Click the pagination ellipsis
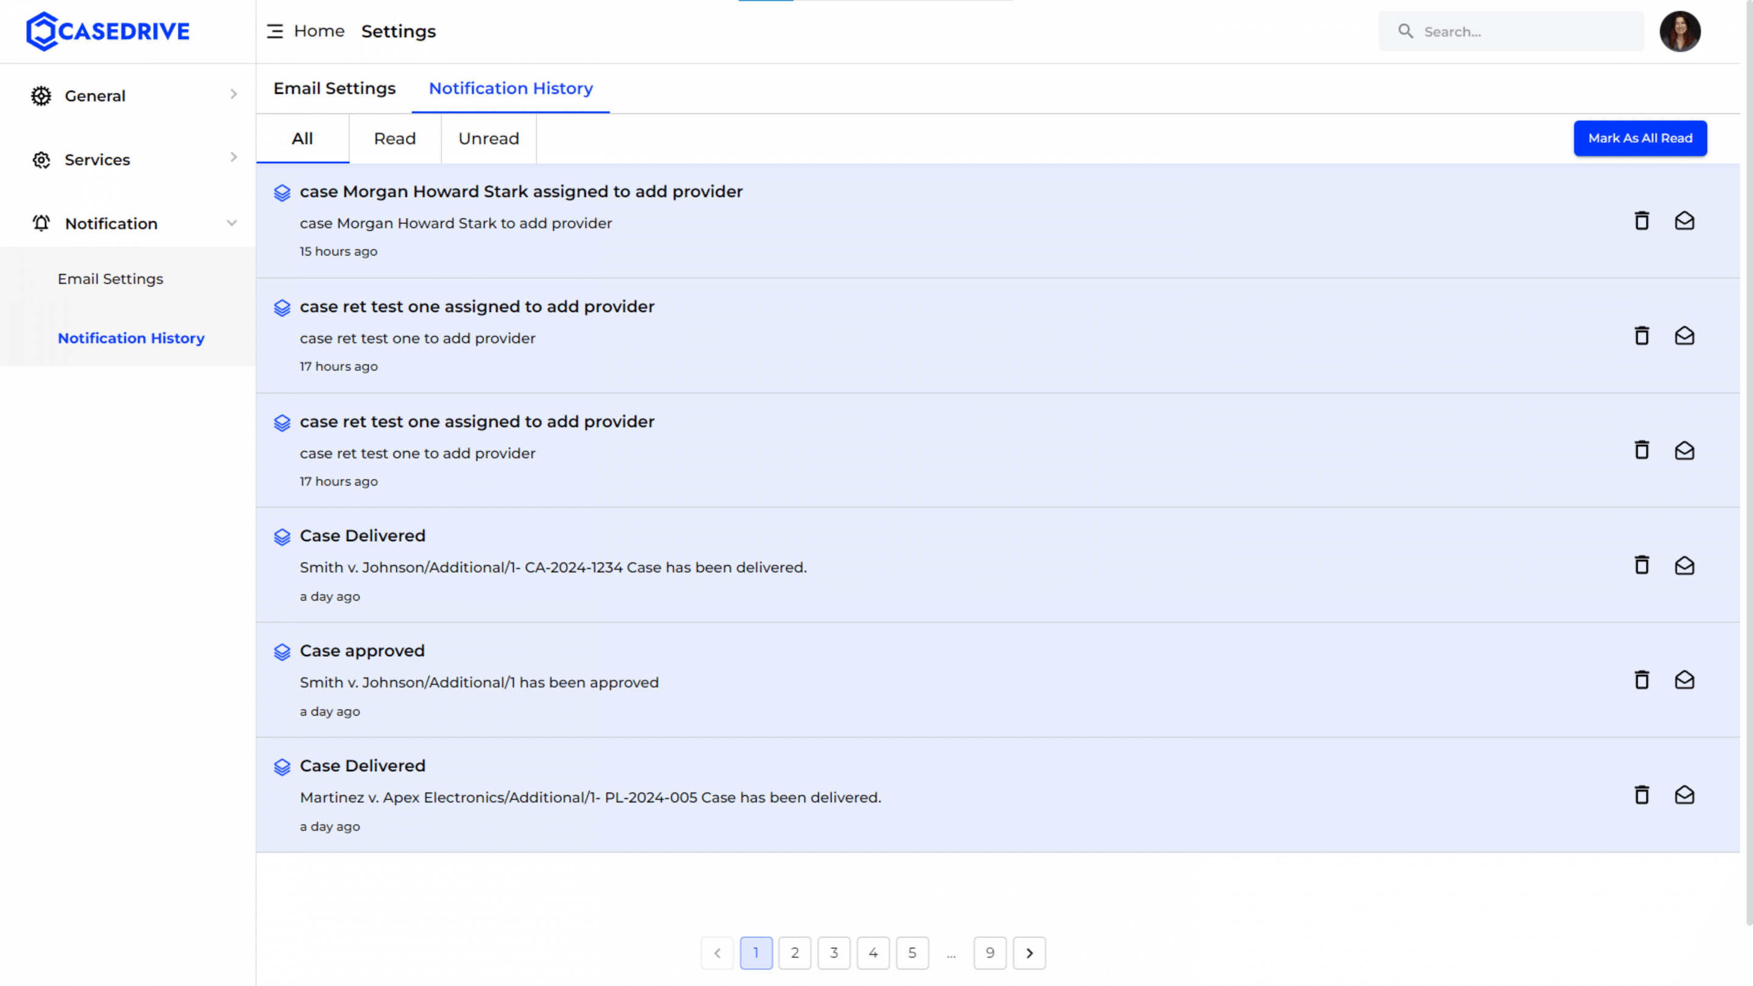1753x986 pixels. [x=951, y=955]
